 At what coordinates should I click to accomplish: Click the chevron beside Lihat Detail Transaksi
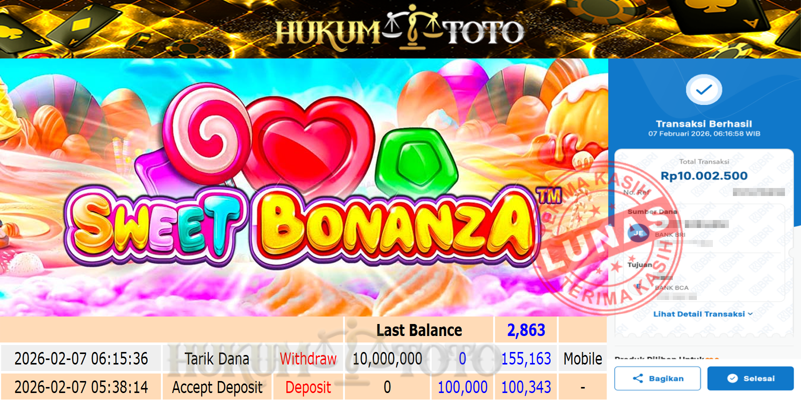coord(750,314)
